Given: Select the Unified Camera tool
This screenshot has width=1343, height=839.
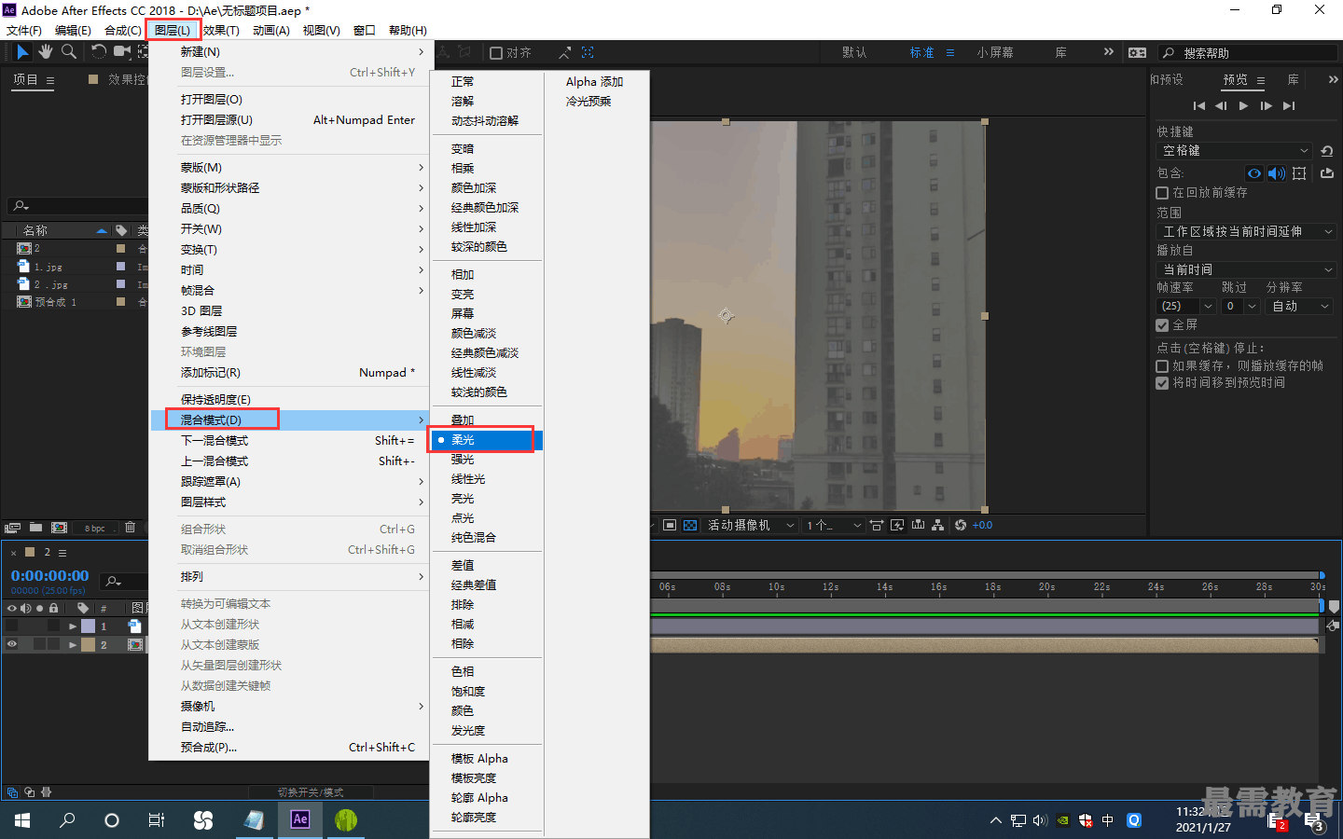Looking at the screenshot, I should [x=121, y=52].
